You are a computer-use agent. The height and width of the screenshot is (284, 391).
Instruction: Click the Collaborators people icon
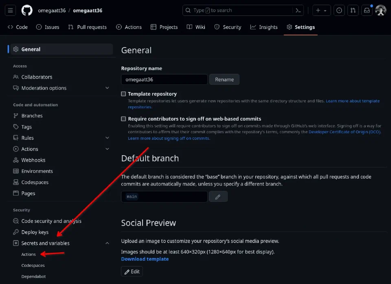(16, 77)
